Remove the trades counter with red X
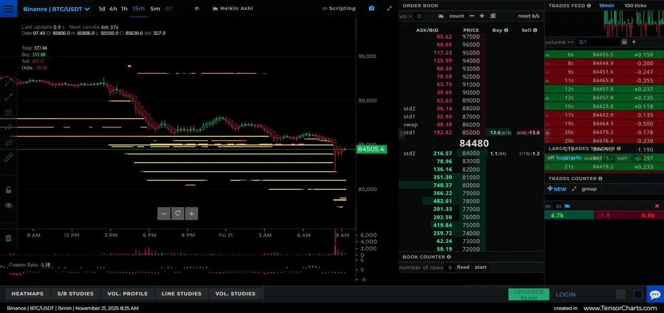Screen dimensions: 664x313 click(657, 206)
